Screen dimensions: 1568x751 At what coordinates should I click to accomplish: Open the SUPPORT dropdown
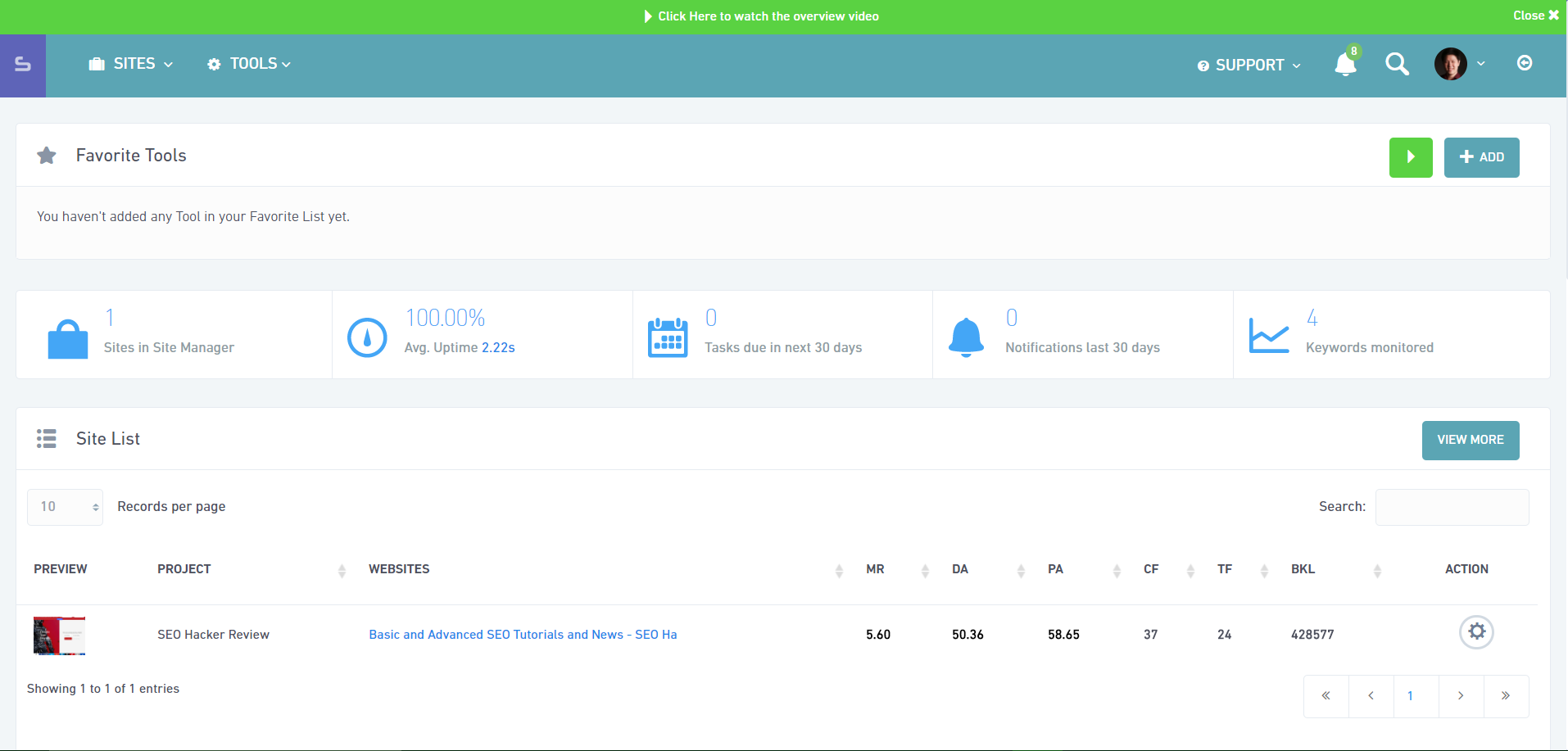(1249, 66)
